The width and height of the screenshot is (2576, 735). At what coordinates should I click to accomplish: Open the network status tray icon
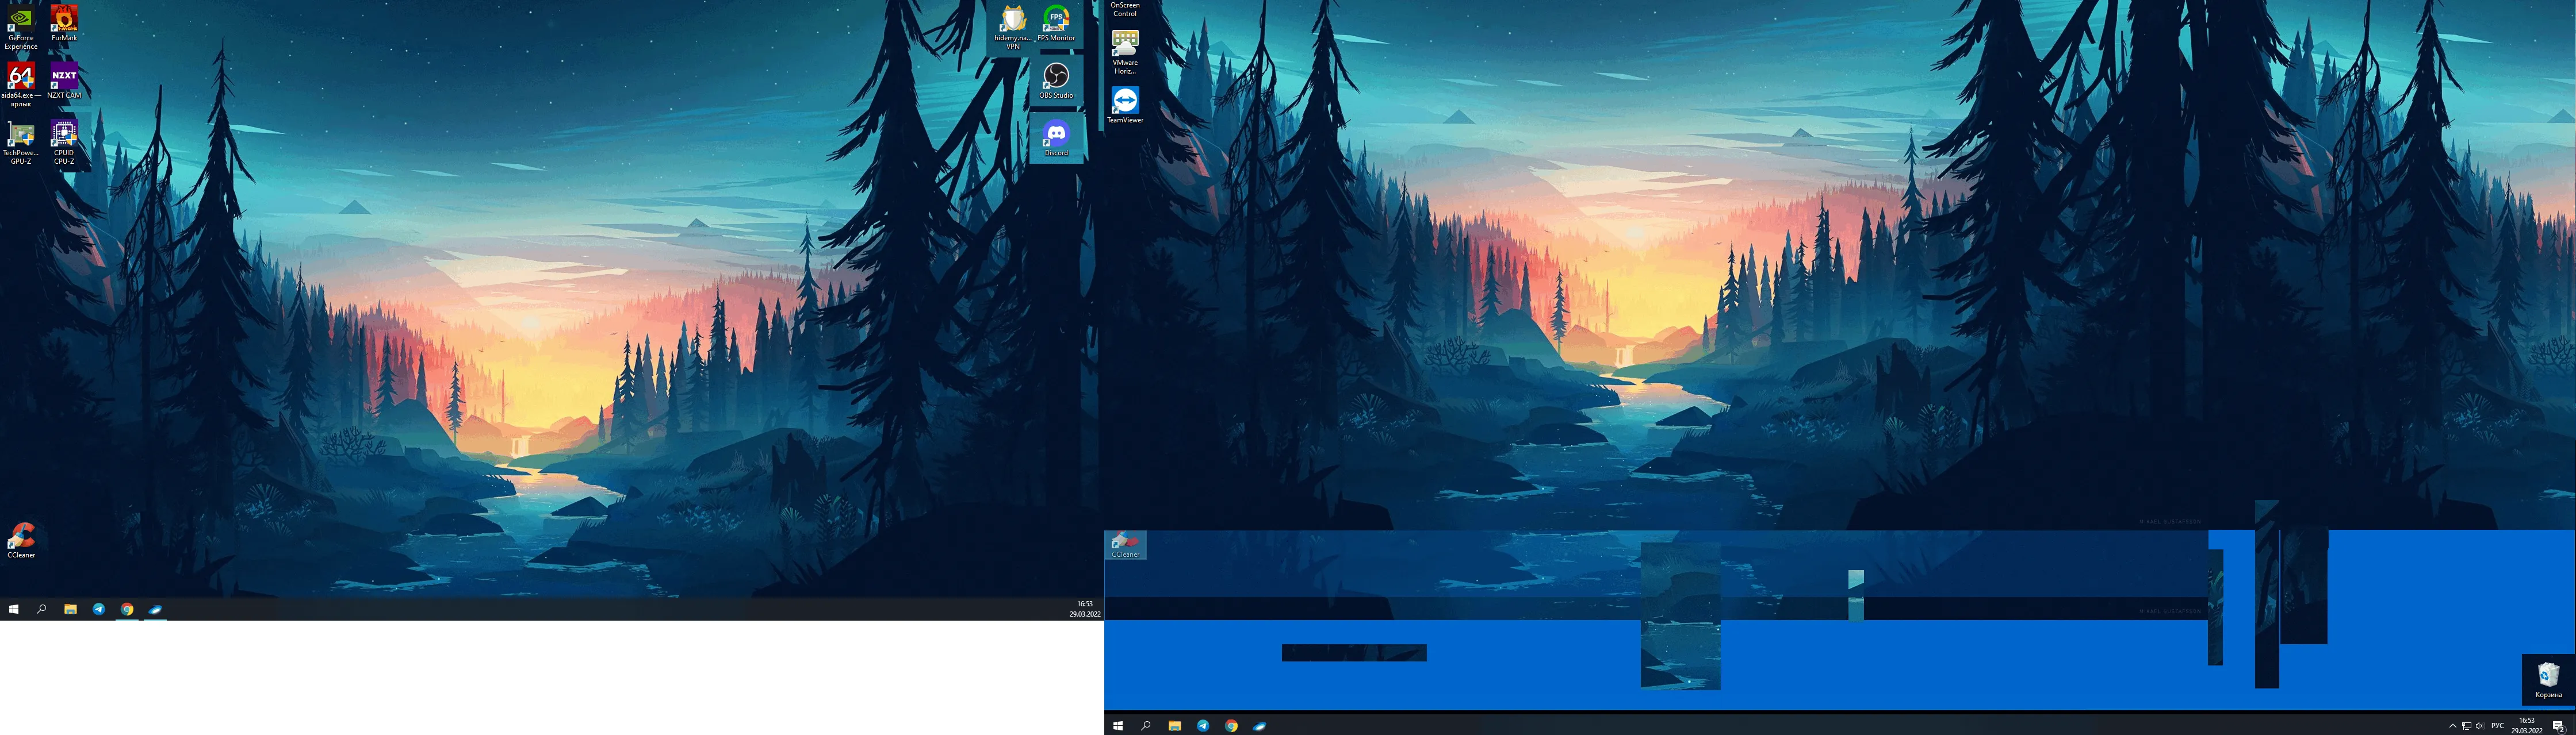[2466, 726]
